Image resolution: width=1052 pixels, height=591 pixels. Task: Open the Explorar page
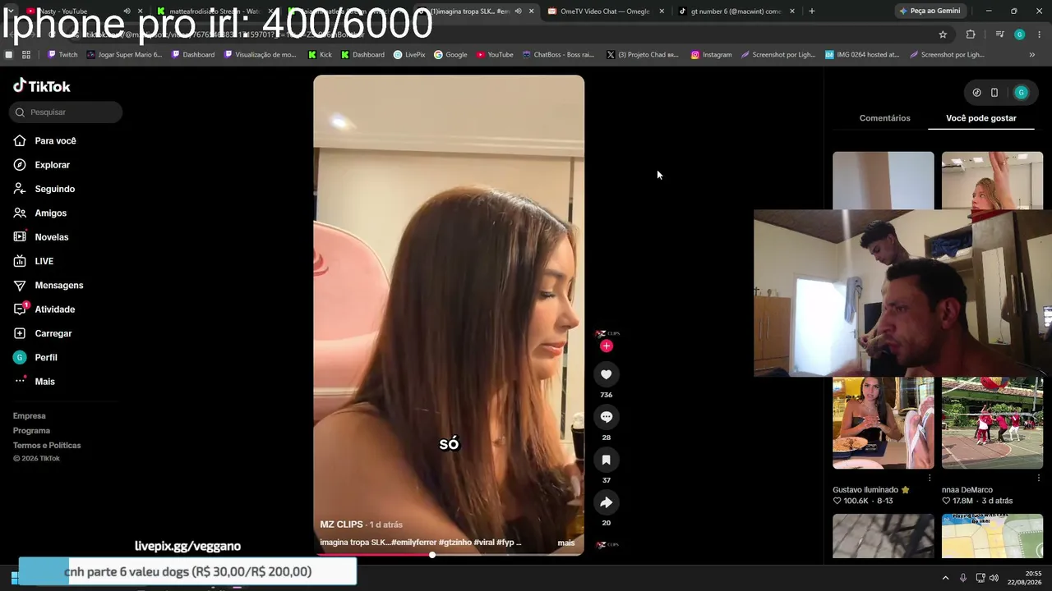[52, 165]
